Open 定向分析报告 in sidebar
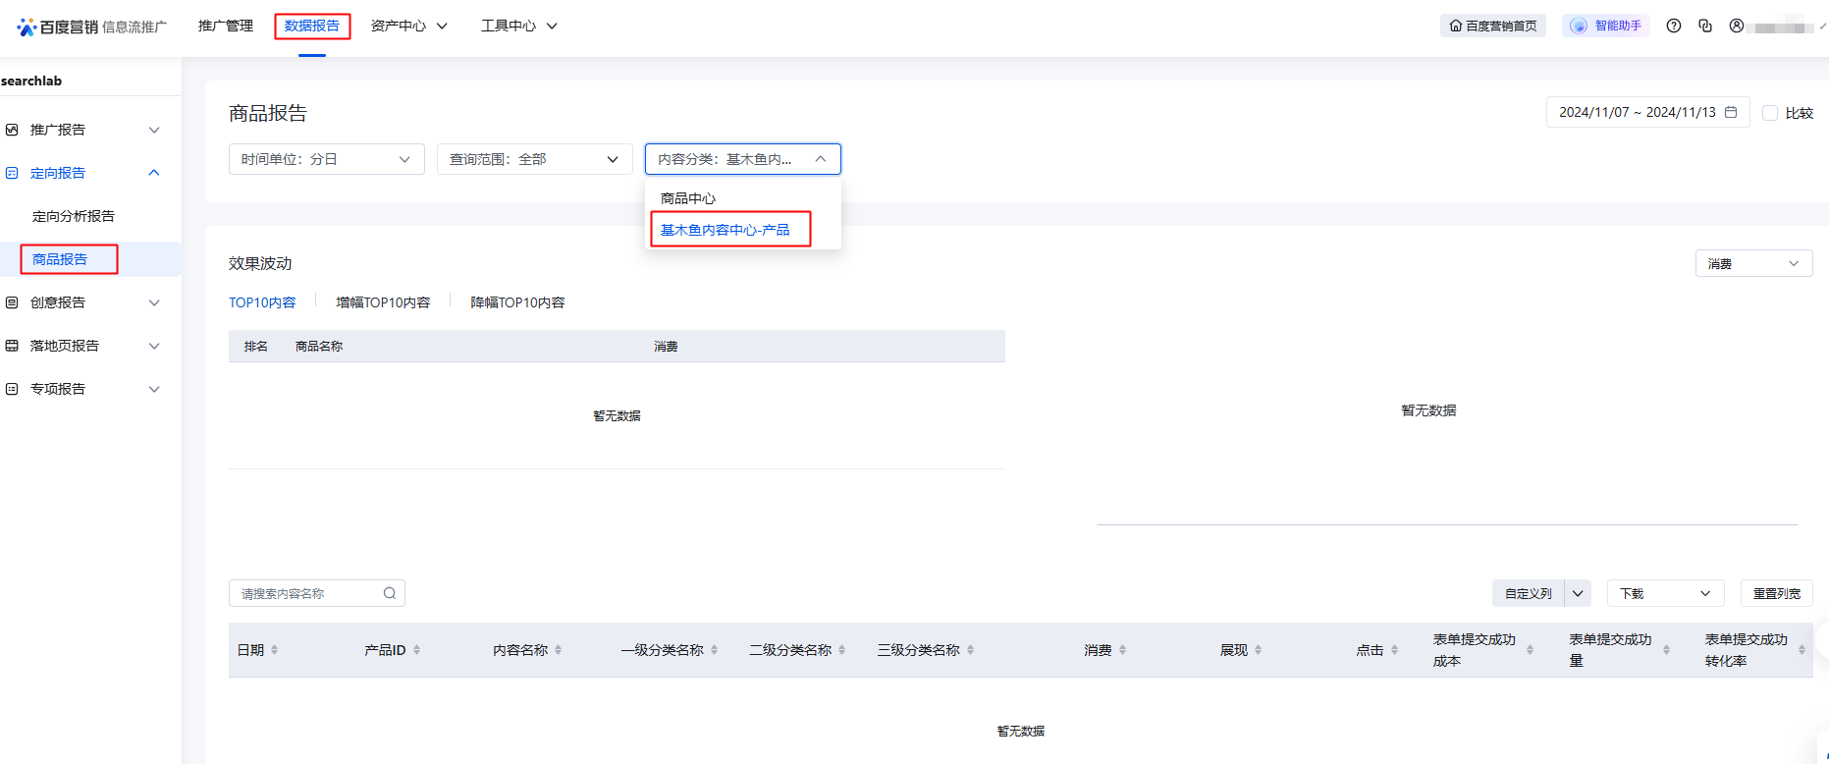This screenshot has height=764, width=1829. click(74, 216)
